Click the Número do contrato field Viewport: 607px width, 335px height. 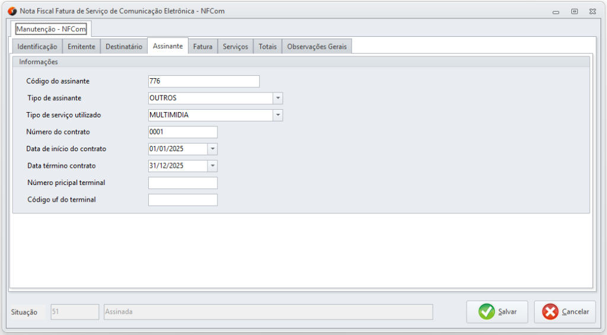click(x=183, y=132)
